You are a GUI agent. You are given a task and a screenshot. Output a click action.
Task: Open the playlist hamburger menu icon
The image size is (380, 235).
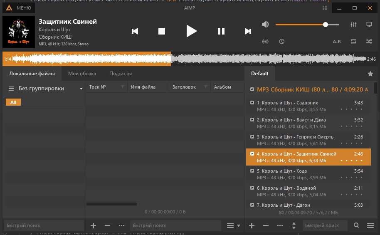coord(370,225)
